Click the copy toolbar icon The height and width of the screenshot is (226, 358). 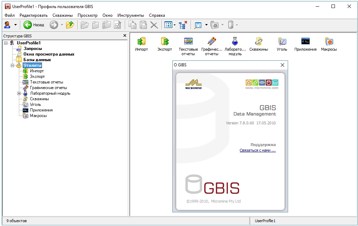[x=132, y=25]
